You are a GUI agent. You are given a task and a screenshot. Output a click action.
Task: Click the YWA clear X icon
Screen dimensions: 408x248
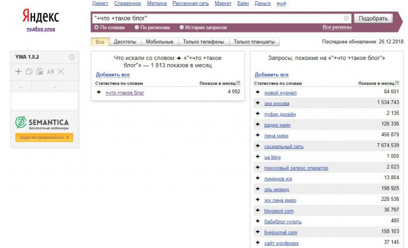pyautogui.click(x=61, y=72)
